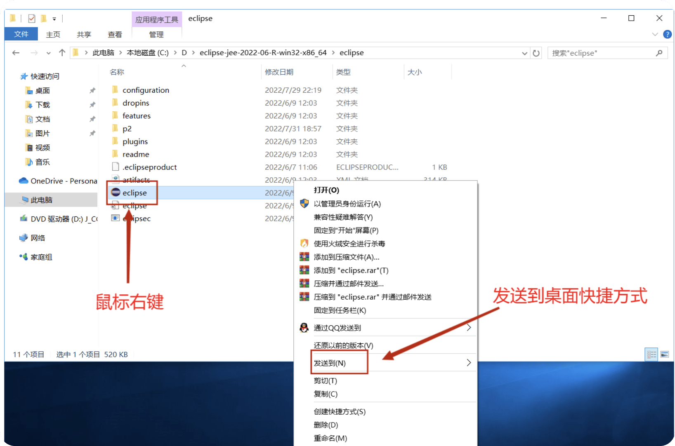Click the DVD drive icon in sidebar

24,218
